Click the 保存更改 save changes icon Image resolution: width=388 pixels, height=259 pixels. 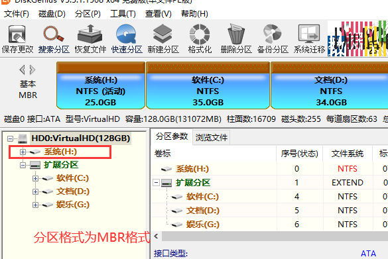17,39
